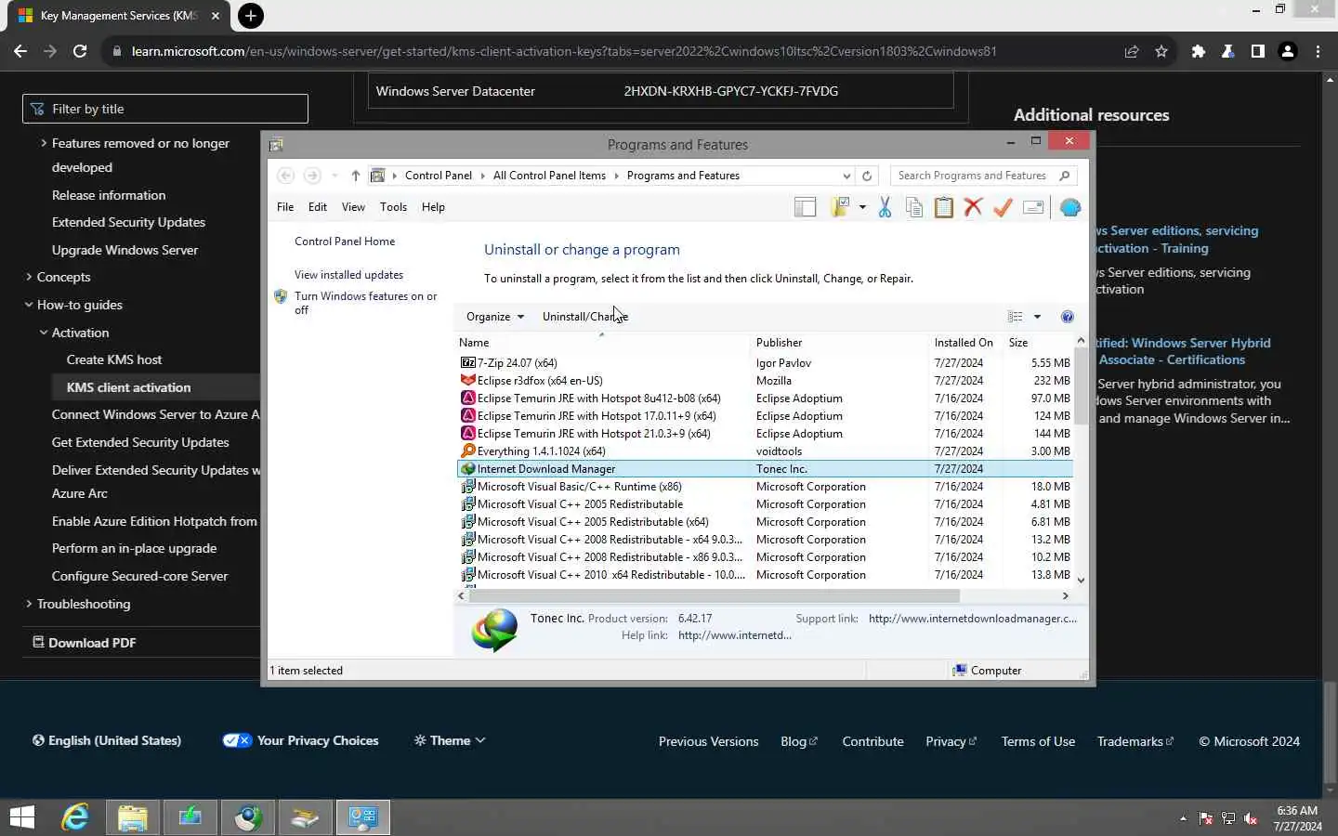The height and width of the screenshot is (836, 1338).
Task: Click the Paste clipboard toolbar icon
Action: coord(943,208)
